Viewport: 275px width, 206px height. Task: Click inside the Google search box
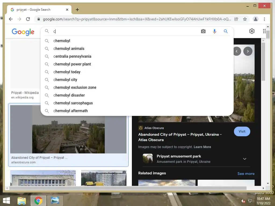click(x=125, y=31)
